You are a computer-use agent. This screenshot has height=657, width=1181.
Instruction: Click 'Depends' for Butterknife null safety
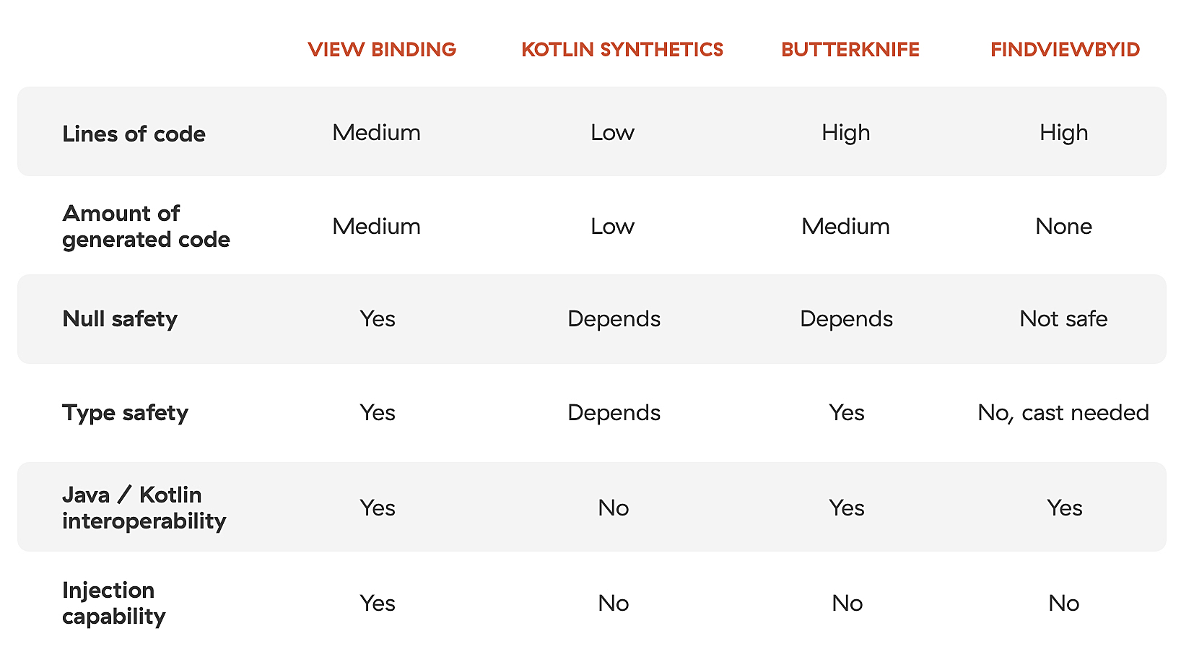846,318
